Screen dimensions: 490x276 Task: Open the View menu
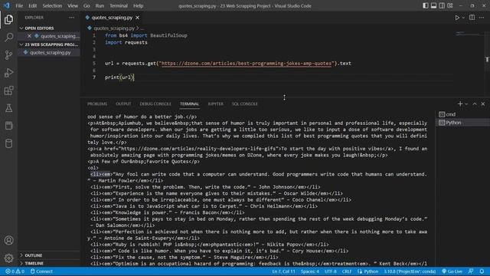pos(73,5)
